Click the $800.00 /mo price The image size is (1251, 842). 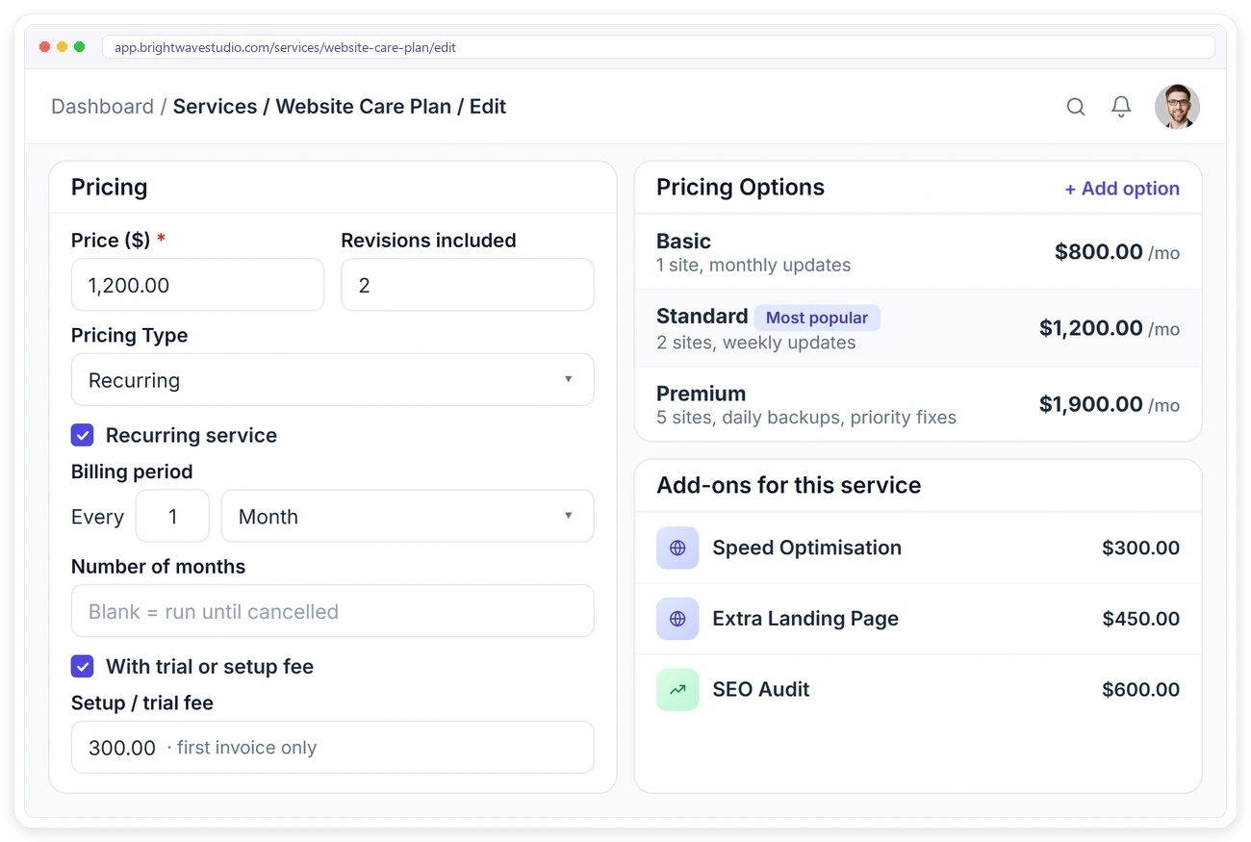[1117, 252]
